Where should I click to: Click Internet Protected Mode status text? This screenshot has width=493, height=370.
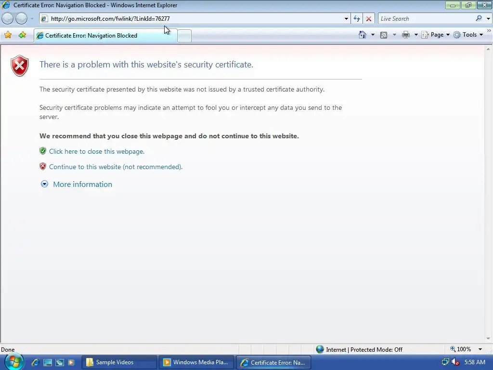[364, 350]
